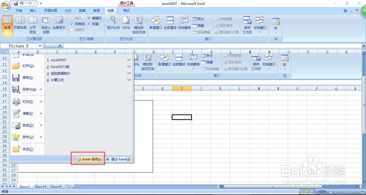Switch to Normal view icon in status bar

coord(303,191)
